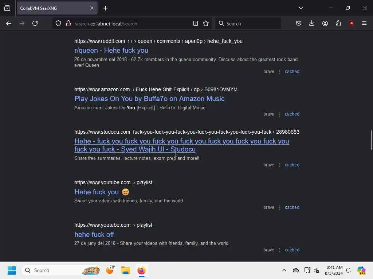The height and width of the screenshot is (279, 373).
Task: Open cached link for the Reddit result
Action: pos(292,72)
